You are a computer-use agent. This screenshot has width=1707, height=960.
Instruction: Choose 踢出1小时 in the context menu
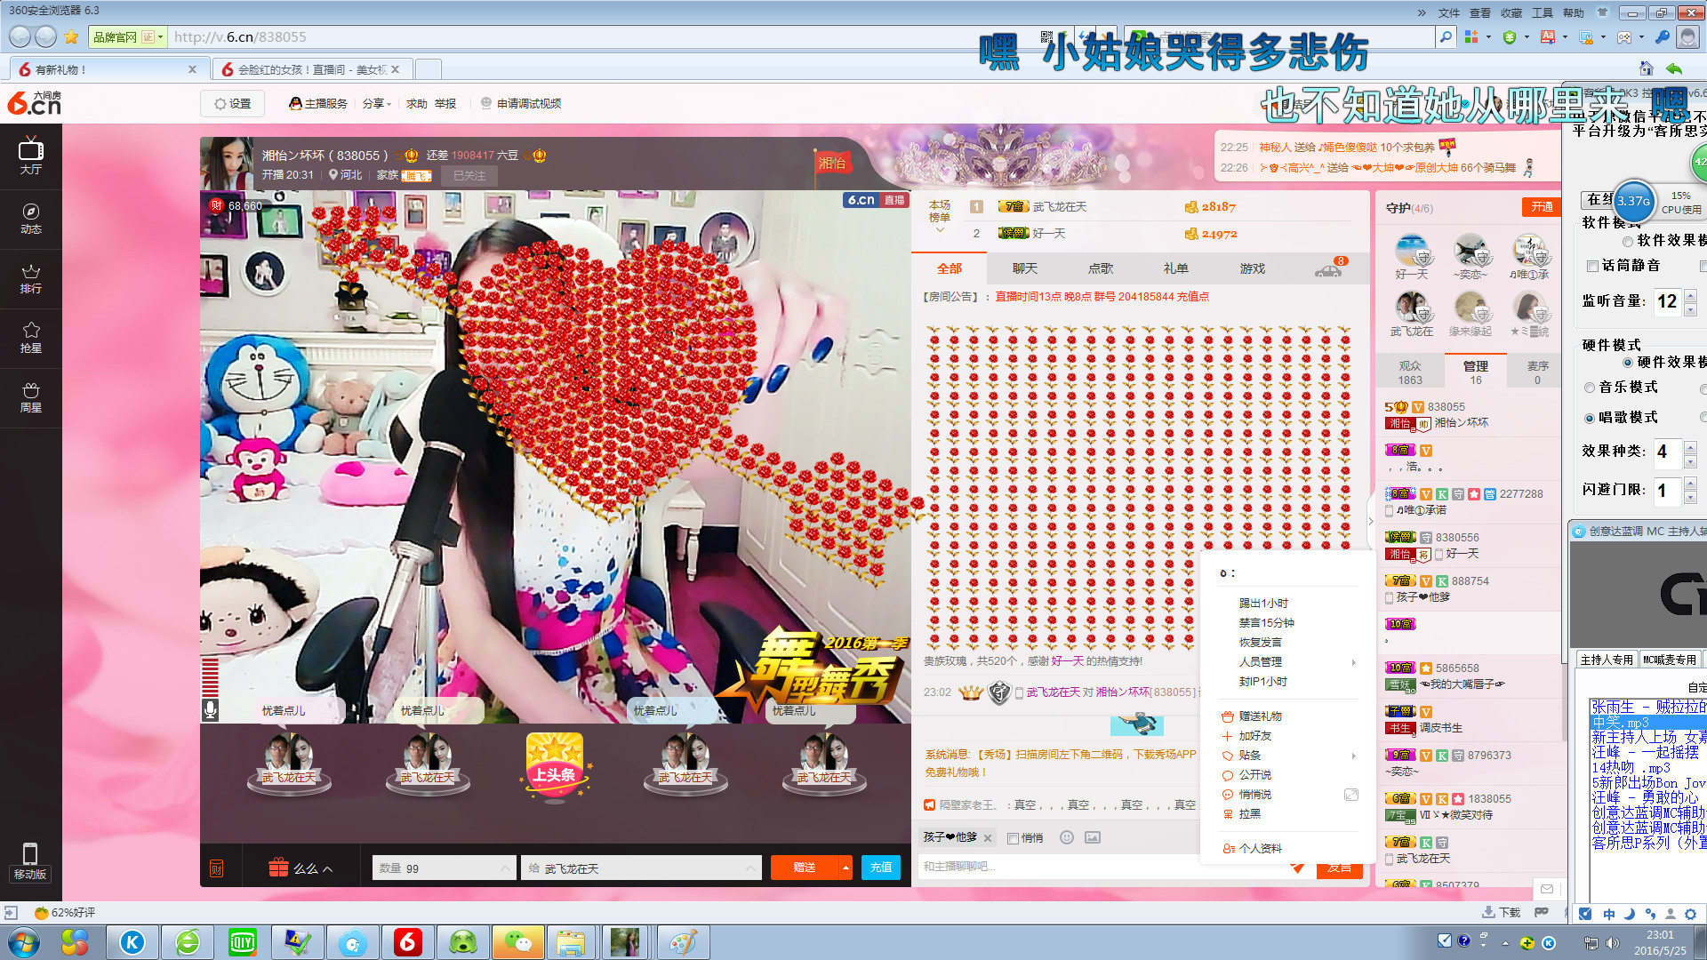point(1263,604)
